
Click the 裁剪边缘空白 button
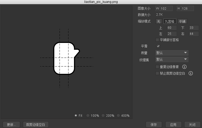(36, 125)
